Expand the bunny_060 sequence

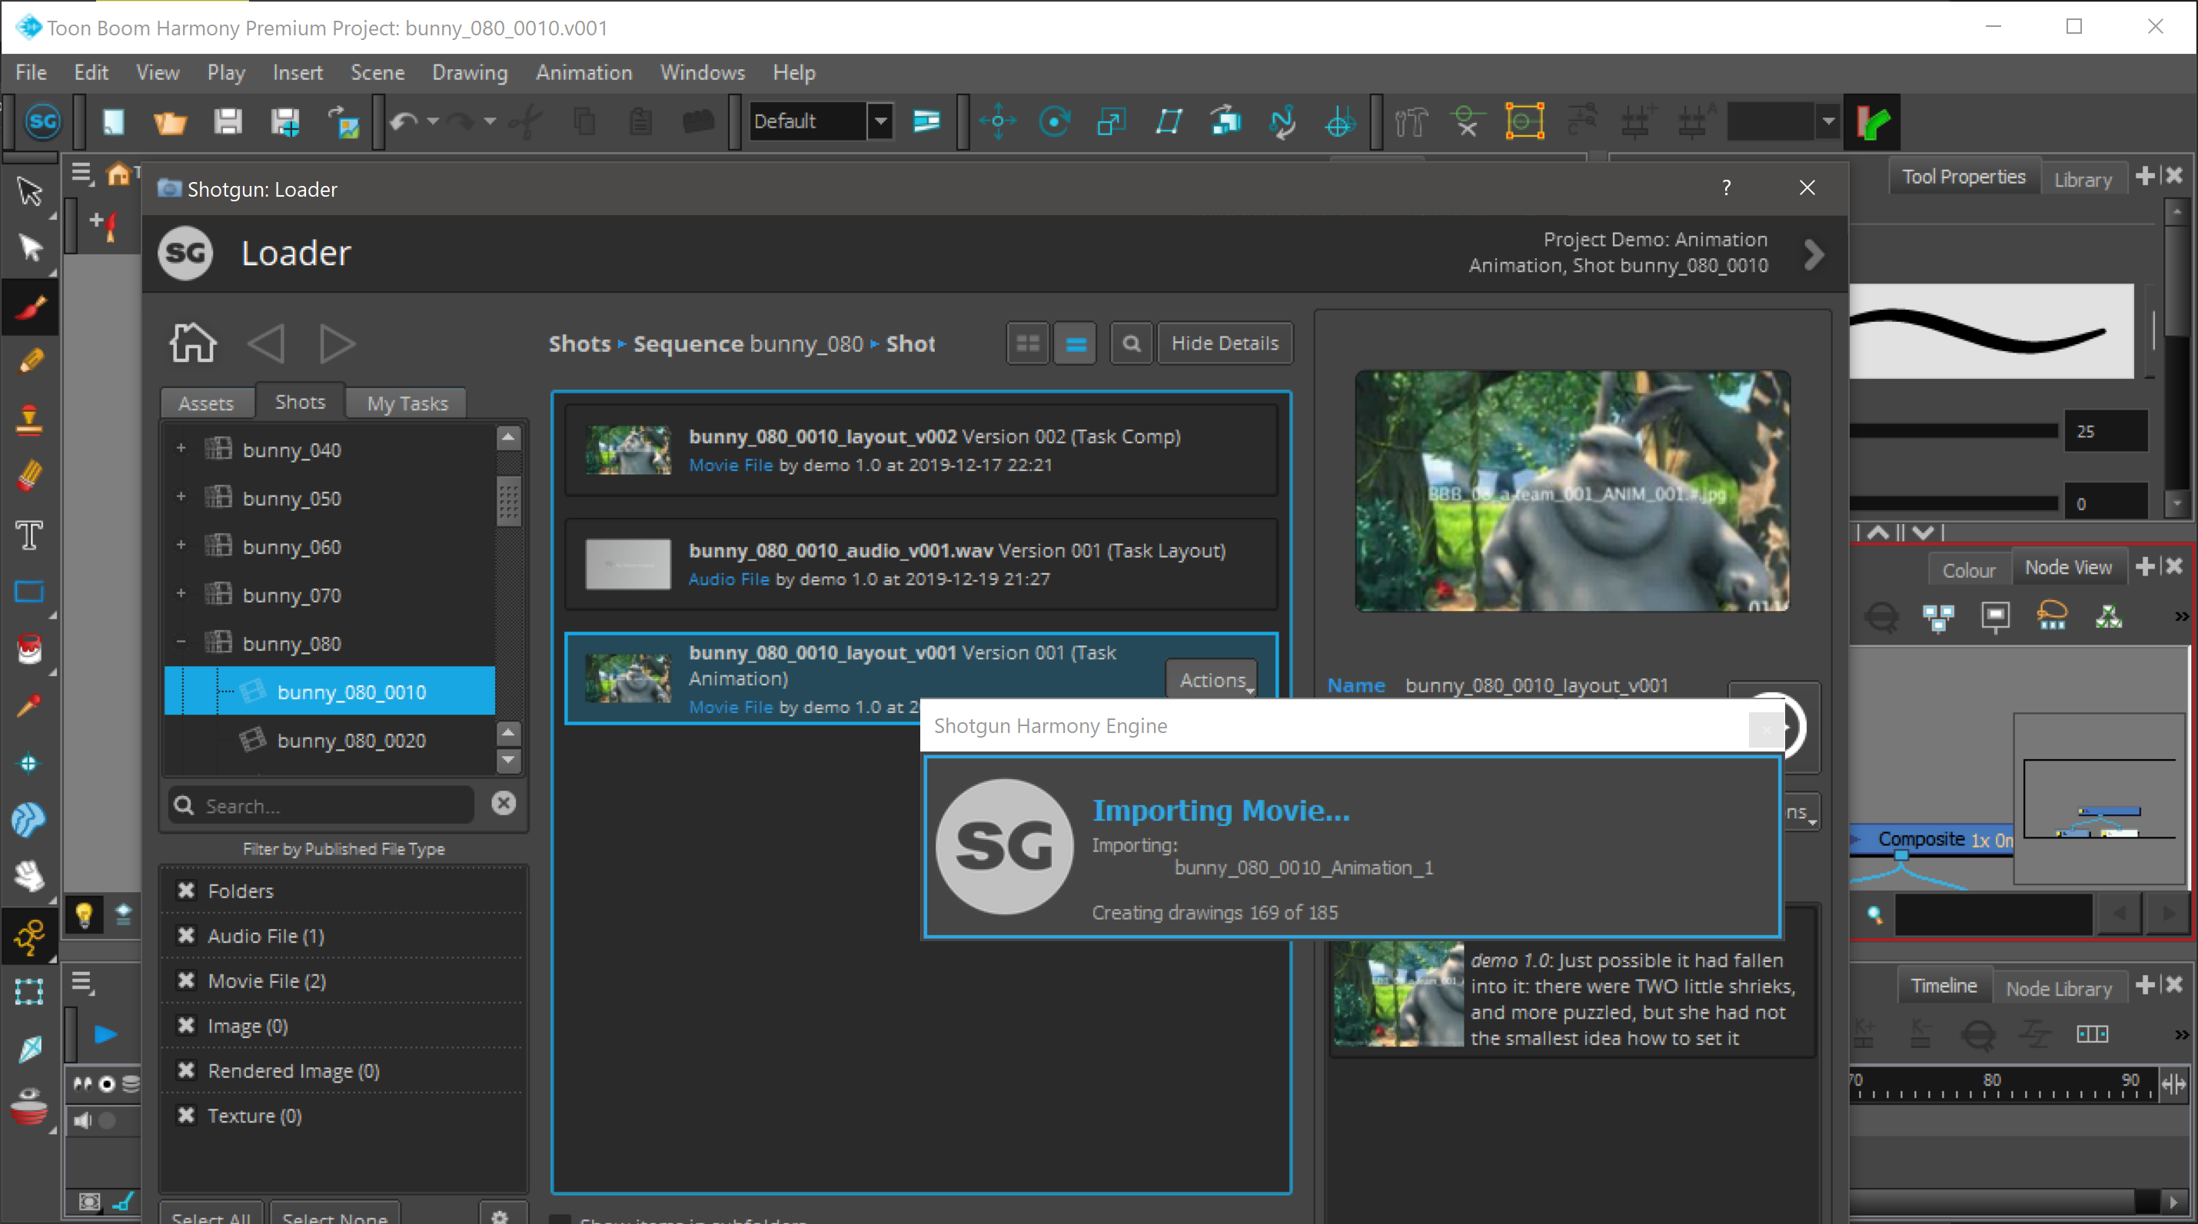point(181,546)
